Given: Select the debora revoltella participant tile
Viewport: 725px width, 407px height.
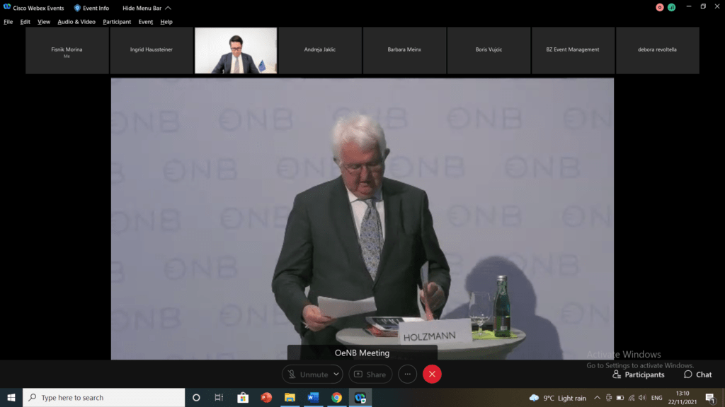Looking at the screenshot, I should 658,50.
